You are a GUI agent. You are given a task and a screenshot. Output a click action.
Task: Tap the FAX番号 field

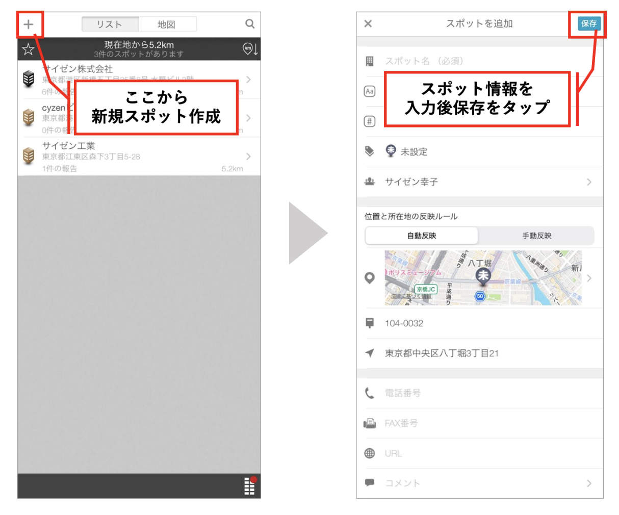[x=479, y=423]
